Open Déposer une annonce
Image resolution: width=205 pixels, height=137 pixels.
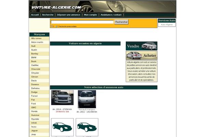coord(69,15)
